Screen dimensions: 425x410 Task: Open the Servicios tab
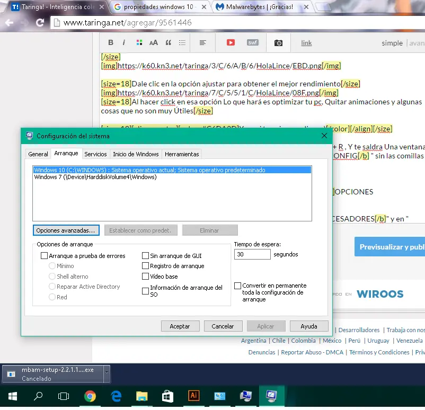[95, 154]
